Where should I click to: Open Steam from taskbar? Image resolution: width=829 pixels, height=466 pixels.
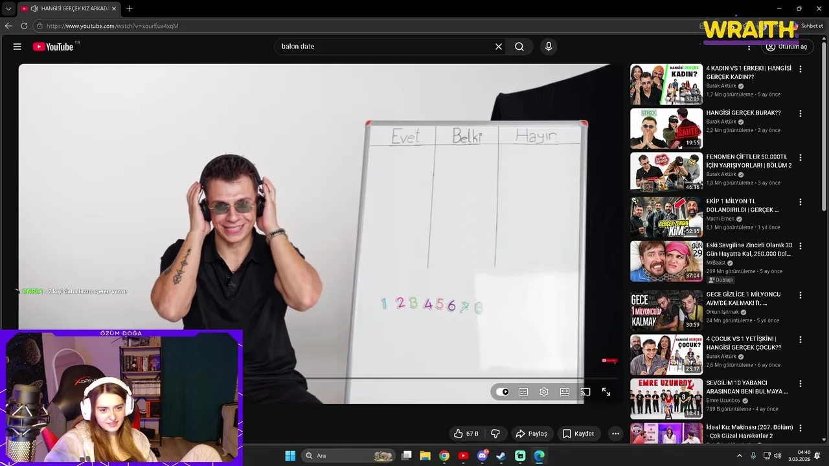pyautogui.click(x=501, y=456)
